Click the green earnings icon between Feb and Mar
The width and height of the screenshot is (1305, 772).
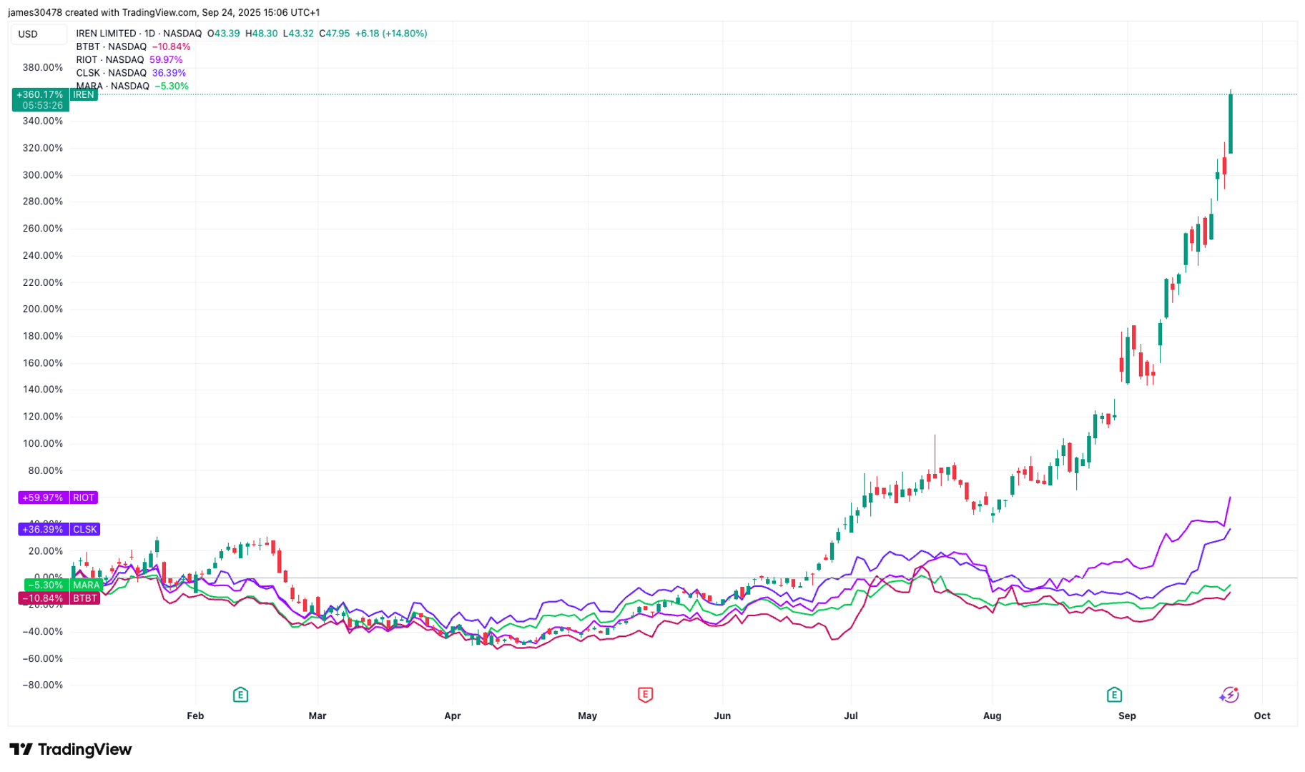pos(240,694)
